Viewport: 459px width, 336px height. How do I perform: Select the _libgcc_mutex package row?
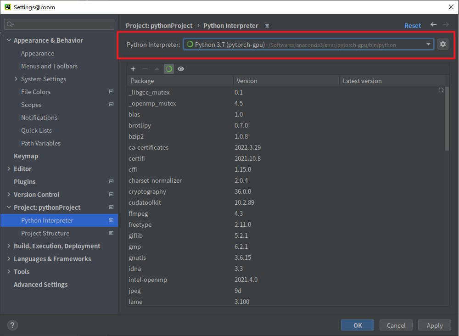286,92
